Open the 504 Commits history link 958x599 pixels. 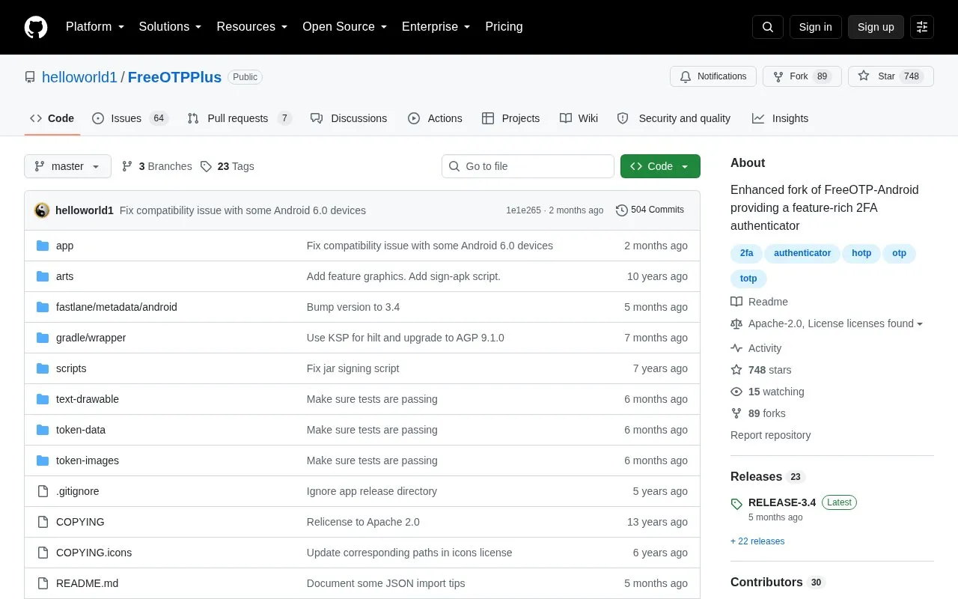(650, 210)
